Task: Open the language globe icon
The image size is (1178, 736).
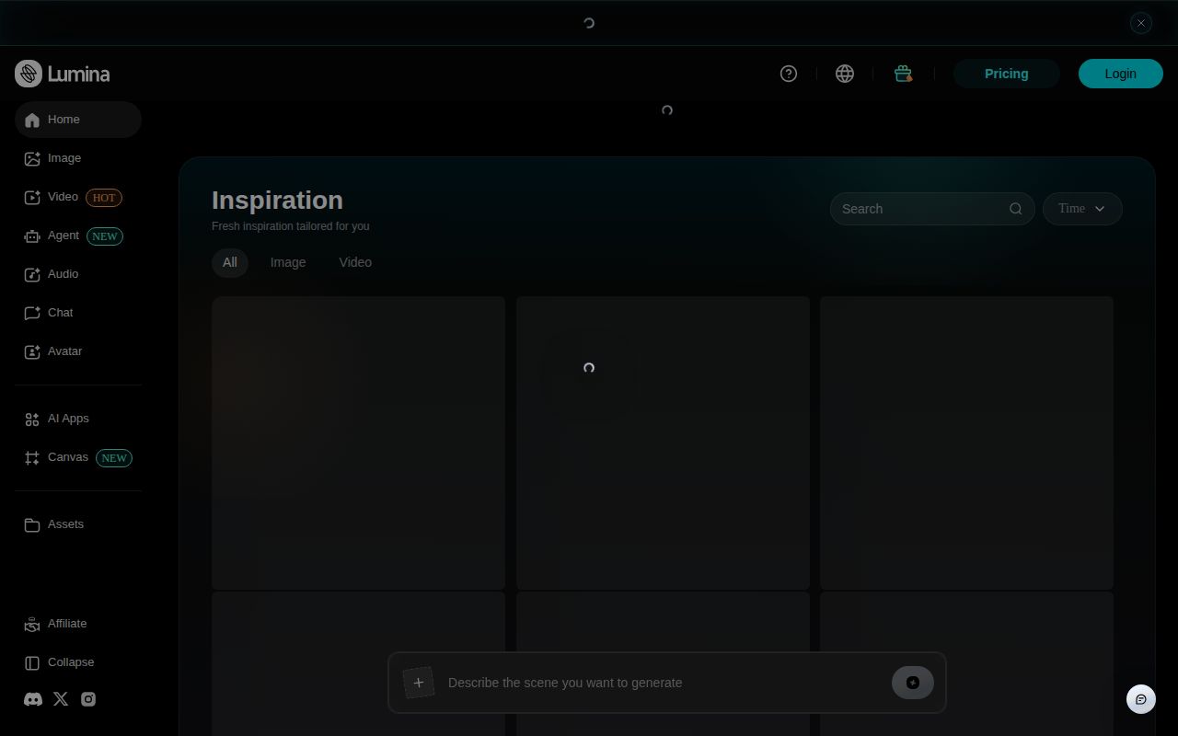Action: click(x=845, y=74)
